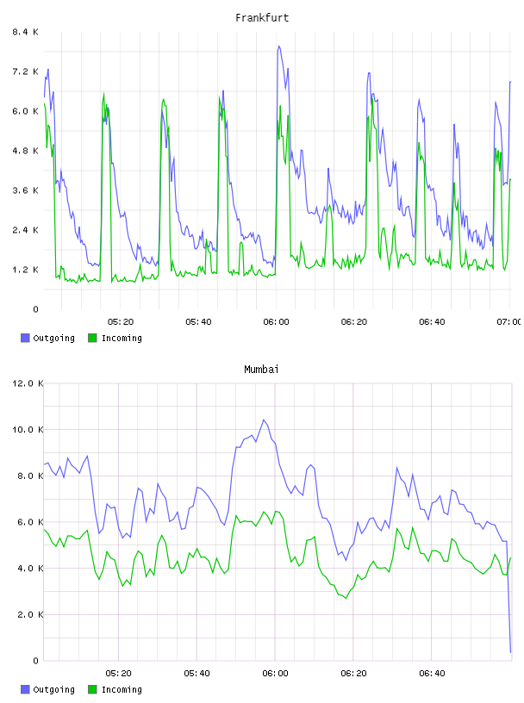The image size is (524, 703).
Task: Click the blue Outgoing swatch in Frankfurt legend
Action: click(x=25, y=338)
